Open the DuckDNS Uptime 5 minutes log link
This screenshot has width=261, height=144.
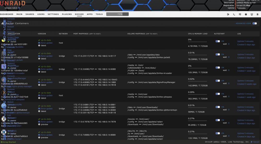click(x=245, y=41)
